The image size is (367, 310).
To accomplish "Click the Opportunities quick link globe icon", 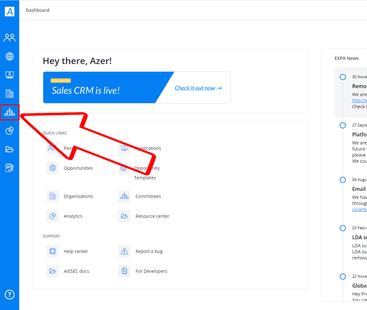I will (53, 168).
